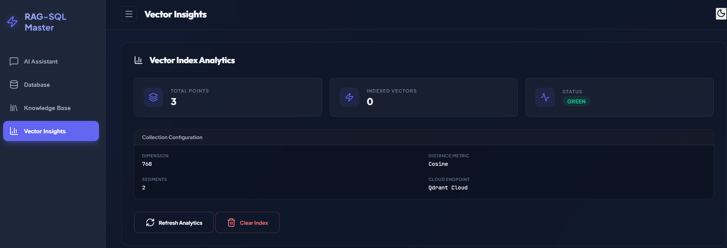Click the database cylinder icon
Viewport: 727px width, 248px height.
tap(14, 85)
